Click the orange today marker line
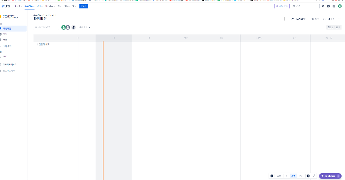 tap(103, 110)
